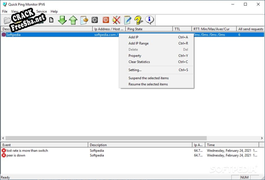265x180 pixels.
Task: Click the dark starburst toolbar icon
Action: [x=95, y=20]
